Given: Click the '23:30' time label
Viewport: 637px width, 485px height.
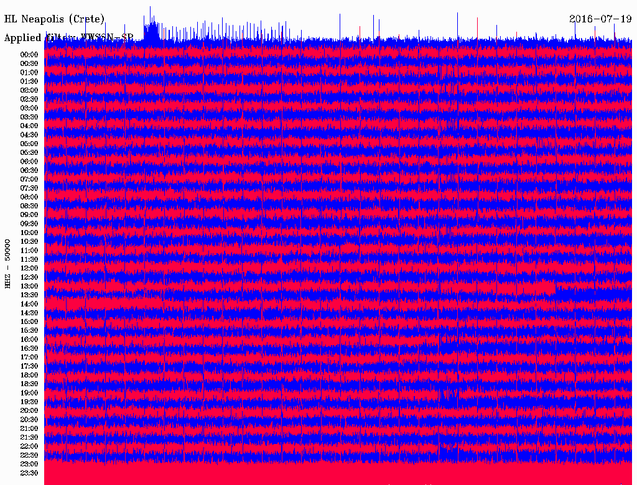Looking at the screenshot, I should pyautogui.click(x=29, y=473).
